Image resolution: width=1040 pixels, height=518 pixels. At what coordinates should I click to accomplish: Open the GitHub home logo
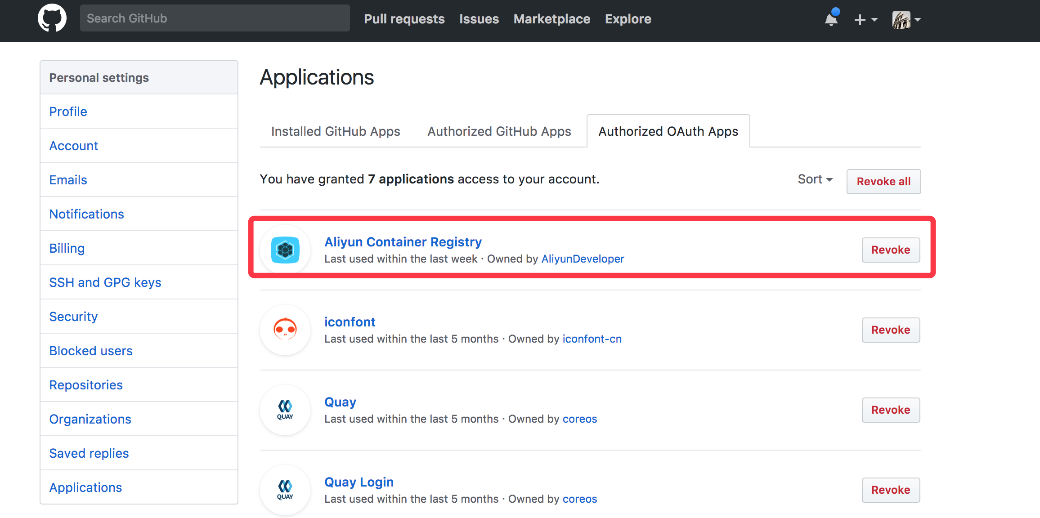point(52,18)
